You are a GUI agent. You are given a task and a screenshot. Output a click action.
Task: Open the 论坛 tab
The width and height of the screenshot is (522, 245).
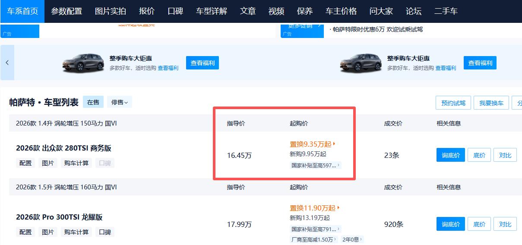click(414, 11)
